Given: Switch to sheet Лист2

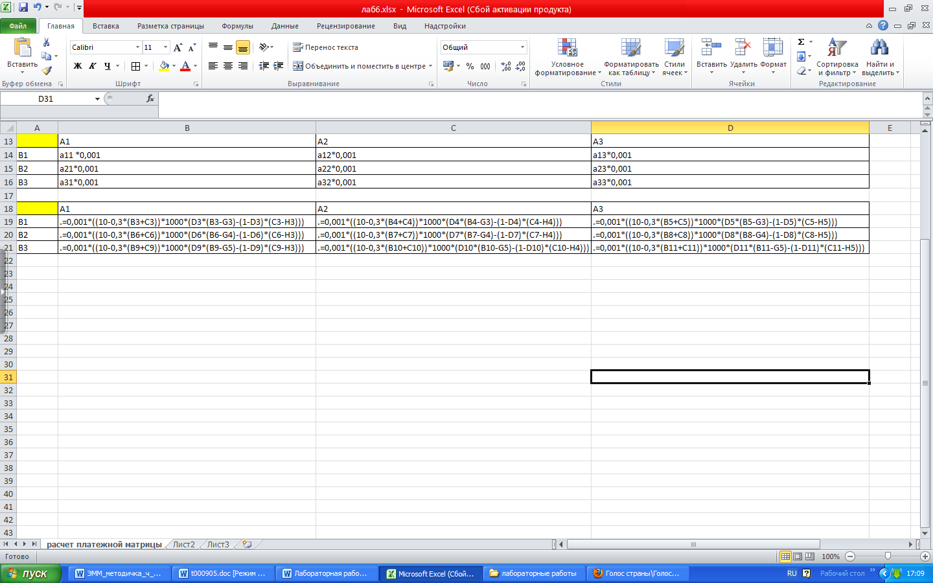Looking at the screenshot, I should (183, 544).
